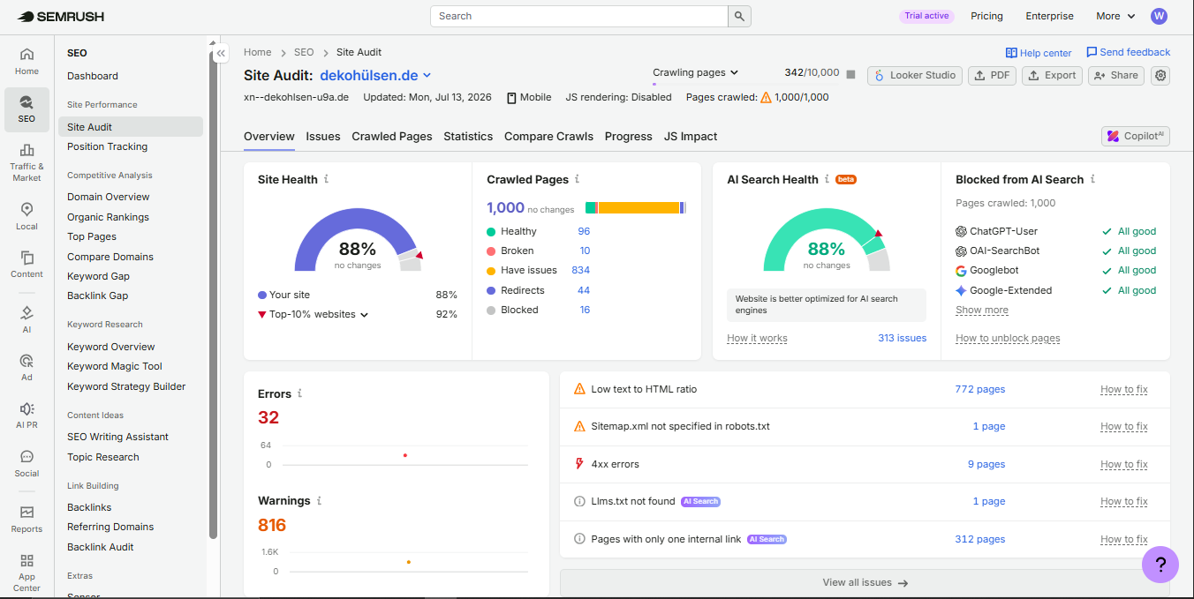Image resolution: width=1194 pixels, height=599 pixels.
Task: Click the Crawled Pages info icon
Action: click(x=577, y=179)
